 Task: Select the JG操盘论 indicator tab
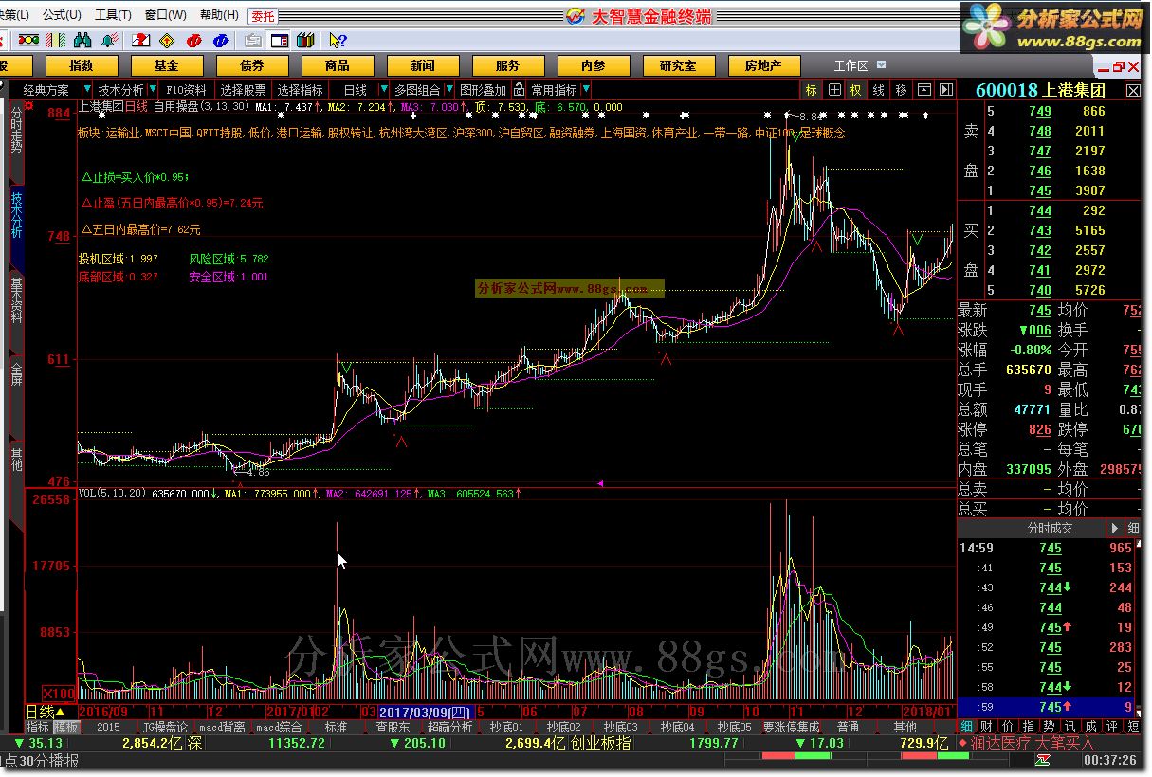pyautogui.click(x=165, y=727)
